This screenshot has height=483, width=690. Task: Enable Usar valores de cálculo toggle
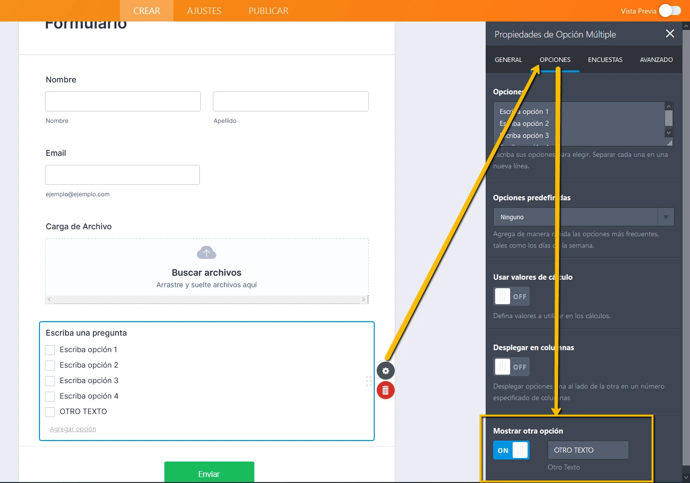tap(511, 296)
